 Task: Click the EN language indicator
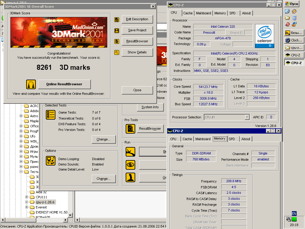(x=294, y=213)
